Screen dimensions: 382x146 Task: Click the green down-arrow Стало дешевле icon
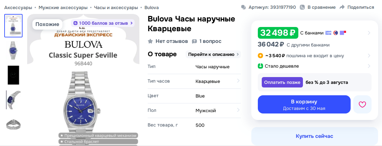point(260,66)
